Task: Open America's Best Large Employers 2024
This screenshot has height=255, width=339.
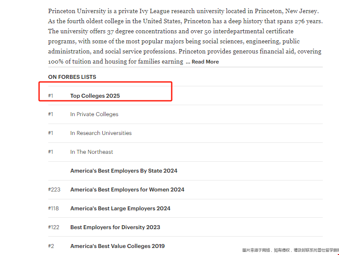Action: point(120,209)
